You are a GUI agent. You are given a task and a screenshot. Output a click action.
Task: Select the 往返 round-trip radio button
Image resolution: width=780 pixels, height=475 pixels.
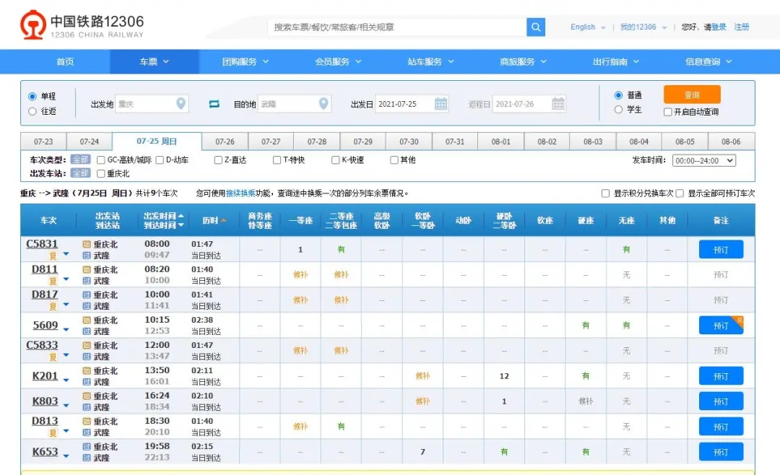32,111
